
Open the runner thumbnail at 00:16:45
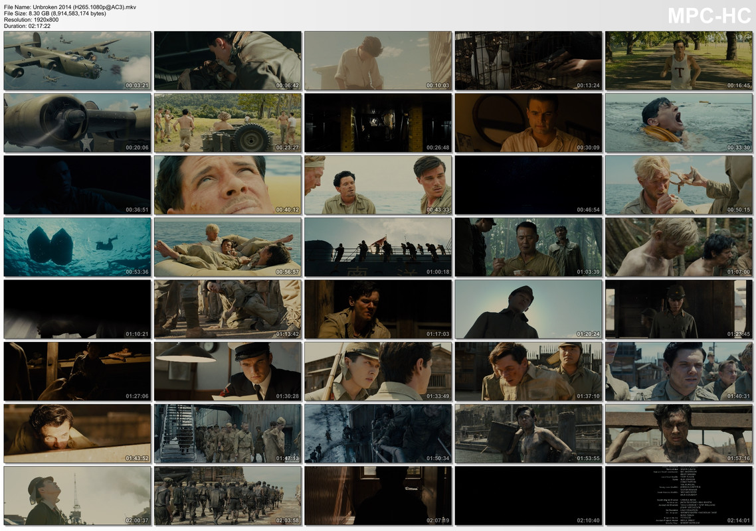(679, 60)
